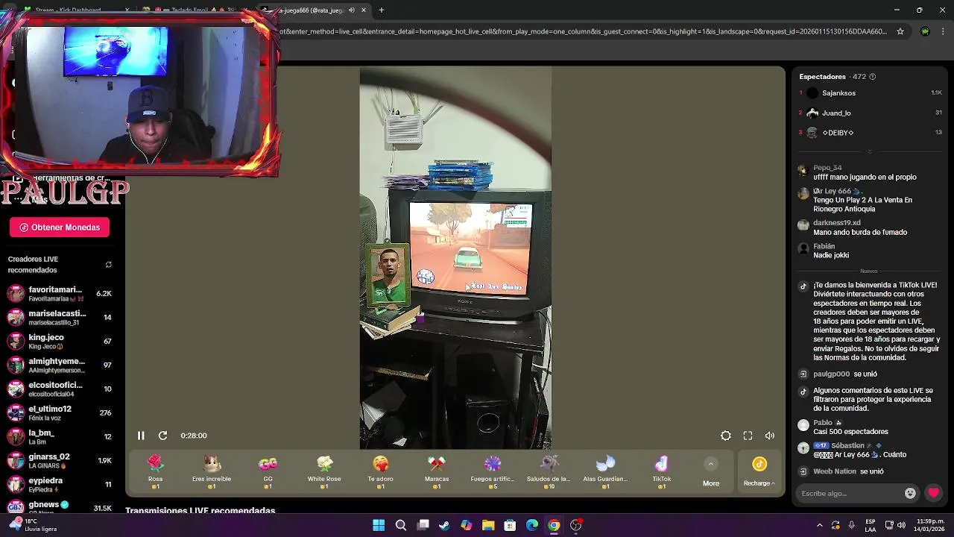This screenshot has width=954, height=537.
Task: Mute the stream volume speaker icon
Action: (x=770, y=436)
